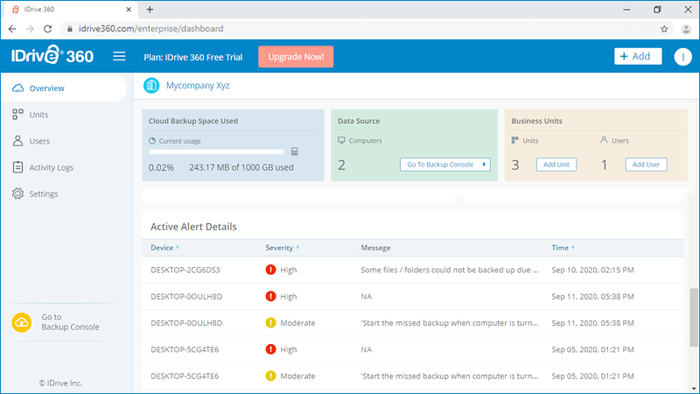Sort alerts by Device column

click(x=164, y=248)
